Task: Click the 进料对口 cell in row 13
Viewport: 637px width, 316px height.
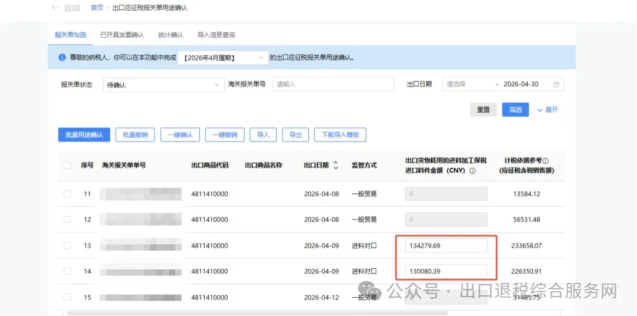Action: click(365, 245)
